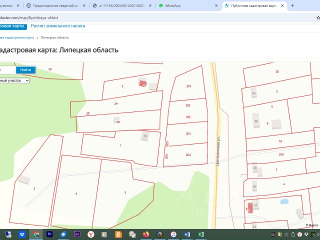Click the blue кадастровая карта tab button
This screenshot has height=240, width=320.
tap(13, 26)
